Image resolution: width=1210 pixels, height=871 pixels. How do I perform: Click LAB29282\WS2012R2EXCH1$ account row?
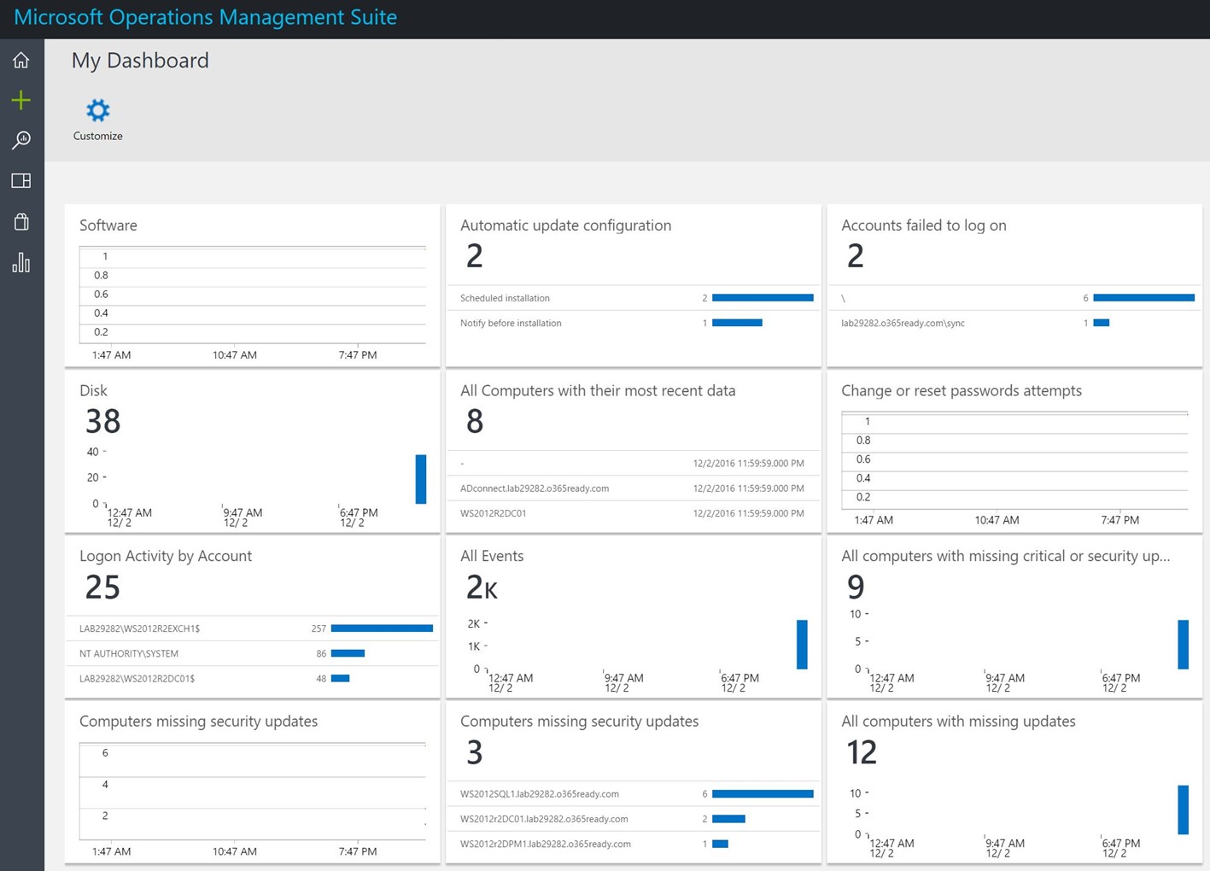click(x=253, y=628)
